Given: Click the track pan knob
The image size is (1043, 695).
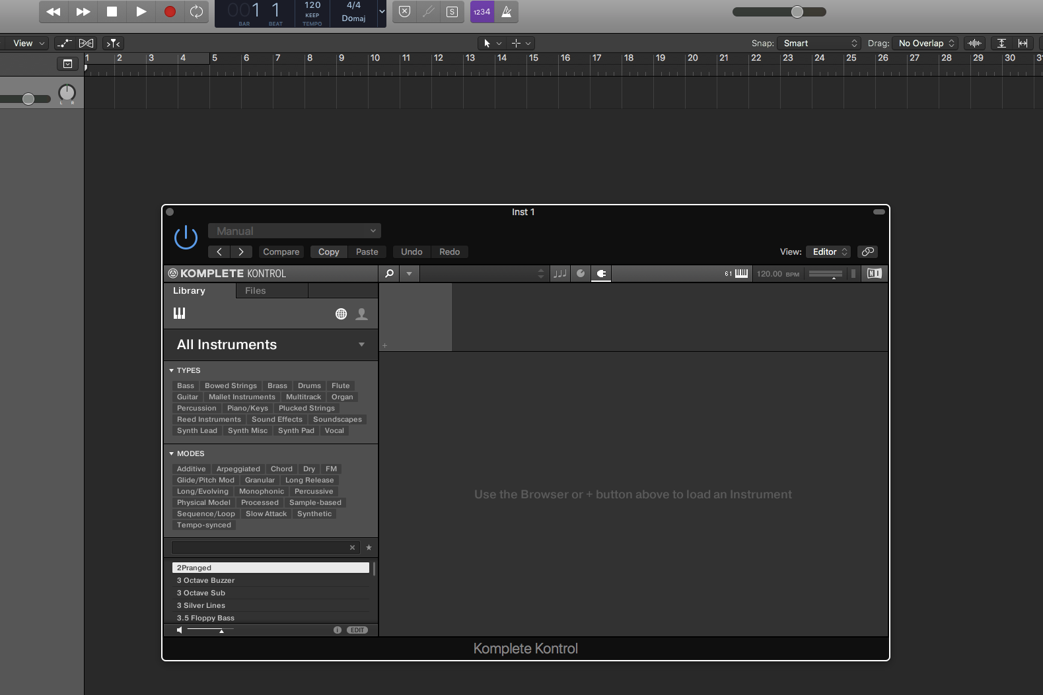Looking at the screenshot, I should (67, 93).
